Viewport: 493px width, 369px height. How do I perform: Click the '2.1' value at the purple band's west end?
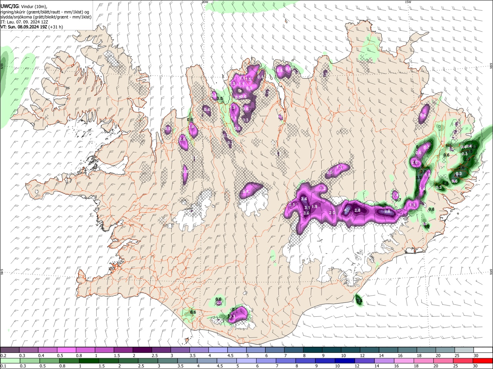coord(292,205)
